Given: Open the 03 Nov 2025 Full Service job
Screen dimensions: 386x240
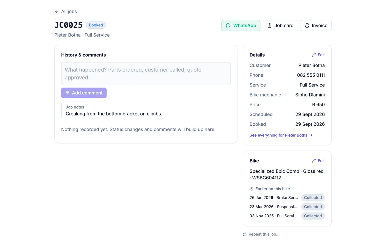Looking at the screenshot, I should (274, 216).
